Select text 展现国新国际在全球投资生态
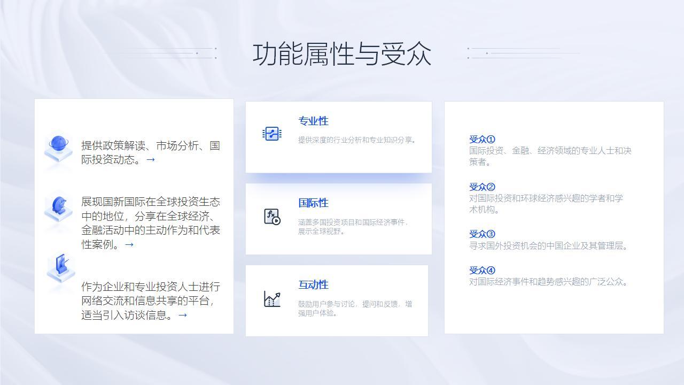The width and height of the screenshot is (684, 385). coord(151,202)
